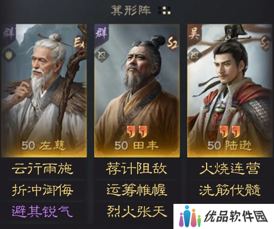Open the 陆逊 hero card portrait
The height and width of the screenshot is (229, 274).
coord(230,90)
